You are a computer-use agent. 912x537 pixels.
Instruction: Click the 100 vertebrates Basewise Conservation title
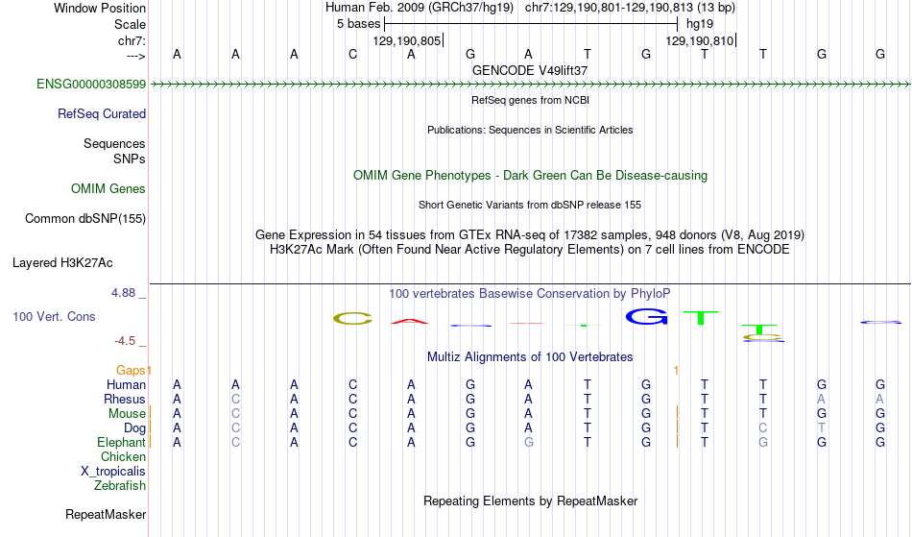(530, 294)
